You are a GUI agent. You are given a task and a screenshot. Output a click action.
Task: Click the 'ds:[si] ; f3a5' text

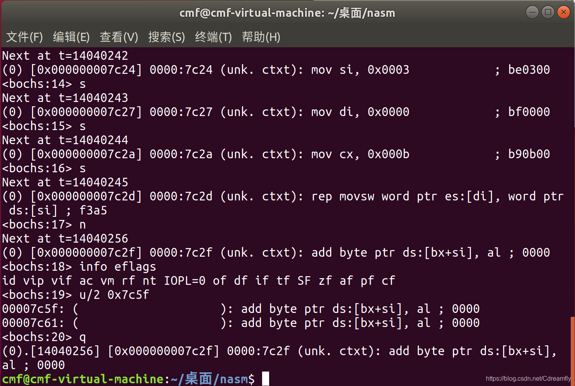[x=58, y=210]
